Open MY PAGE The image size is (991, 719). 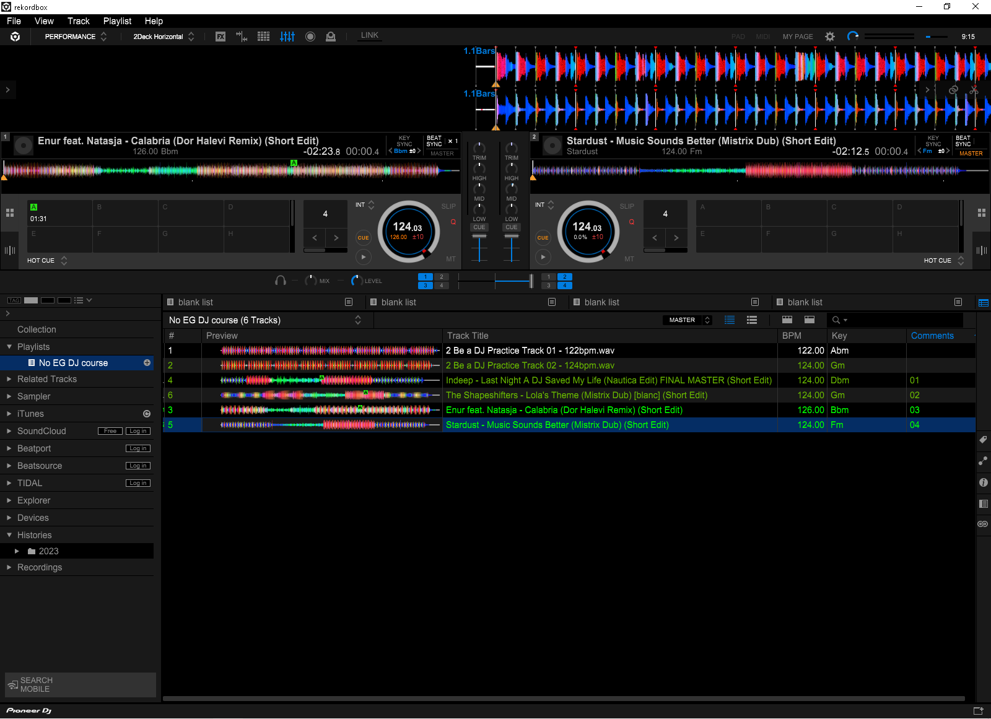pos(798,37)
